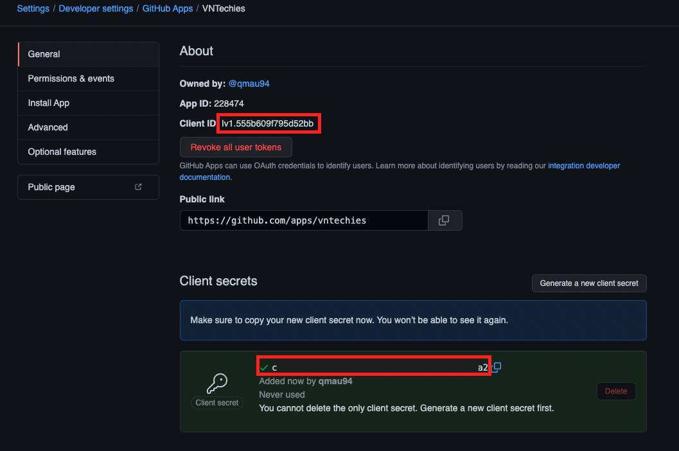This screenshot has width=679, height=451.
Task: Click the green checkmark beside the secret
Action: pos(264,367)
